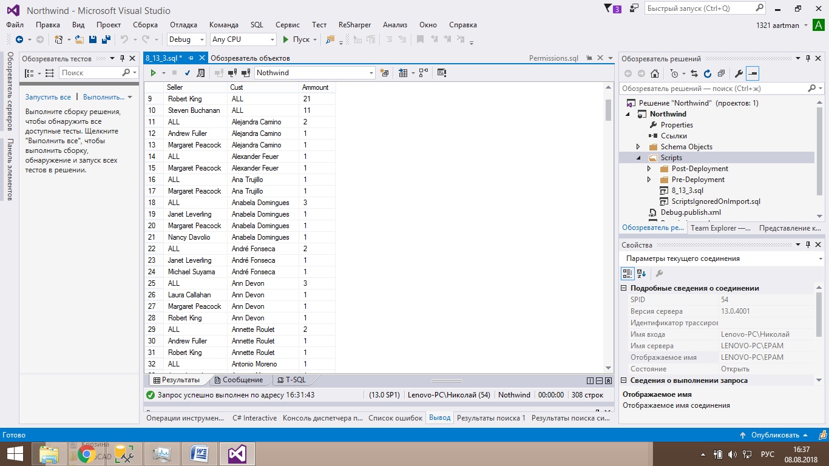The image size is (829, 466).
Task: Switch to Обозреватель объектов tab
Action: coord(250,58)
